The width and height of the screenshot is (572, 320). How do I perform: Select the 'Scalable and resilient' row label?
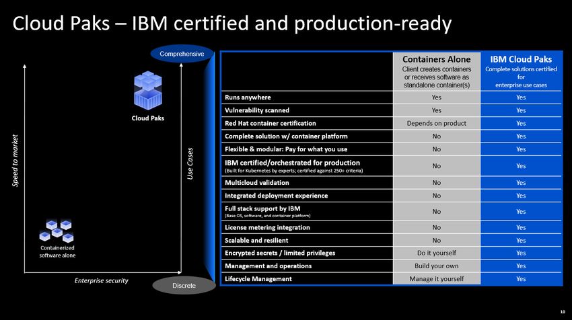(x=256, y=240)
